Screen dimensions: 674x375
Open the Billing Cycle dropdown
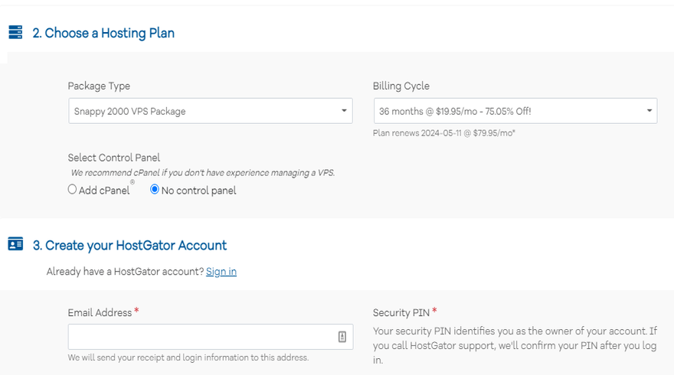515,111
